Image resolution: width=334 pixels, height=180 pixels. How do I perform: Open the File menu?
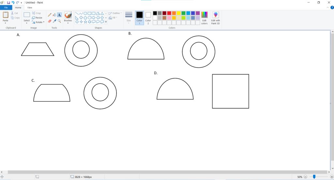[x=6, y=7]
